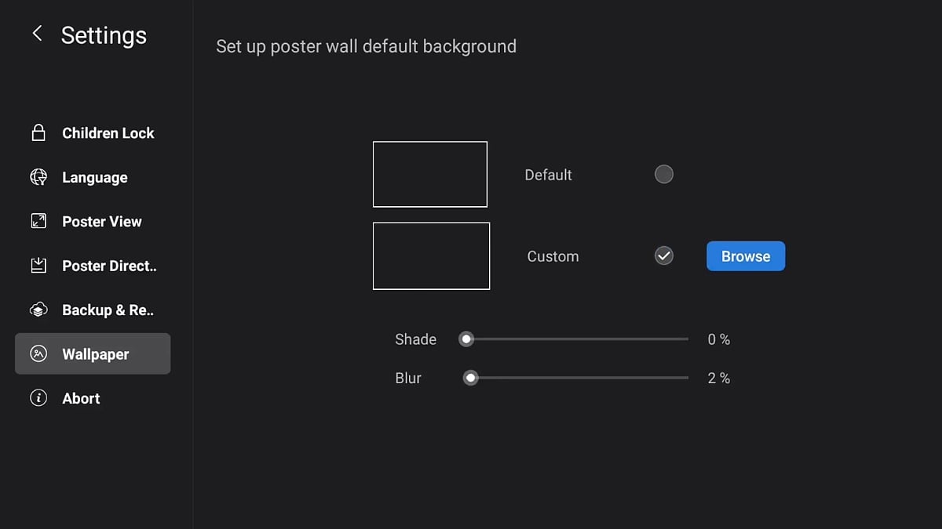Open the Backup & Re.. section
Screen dimensions: 942x529
tap(108, 310)
